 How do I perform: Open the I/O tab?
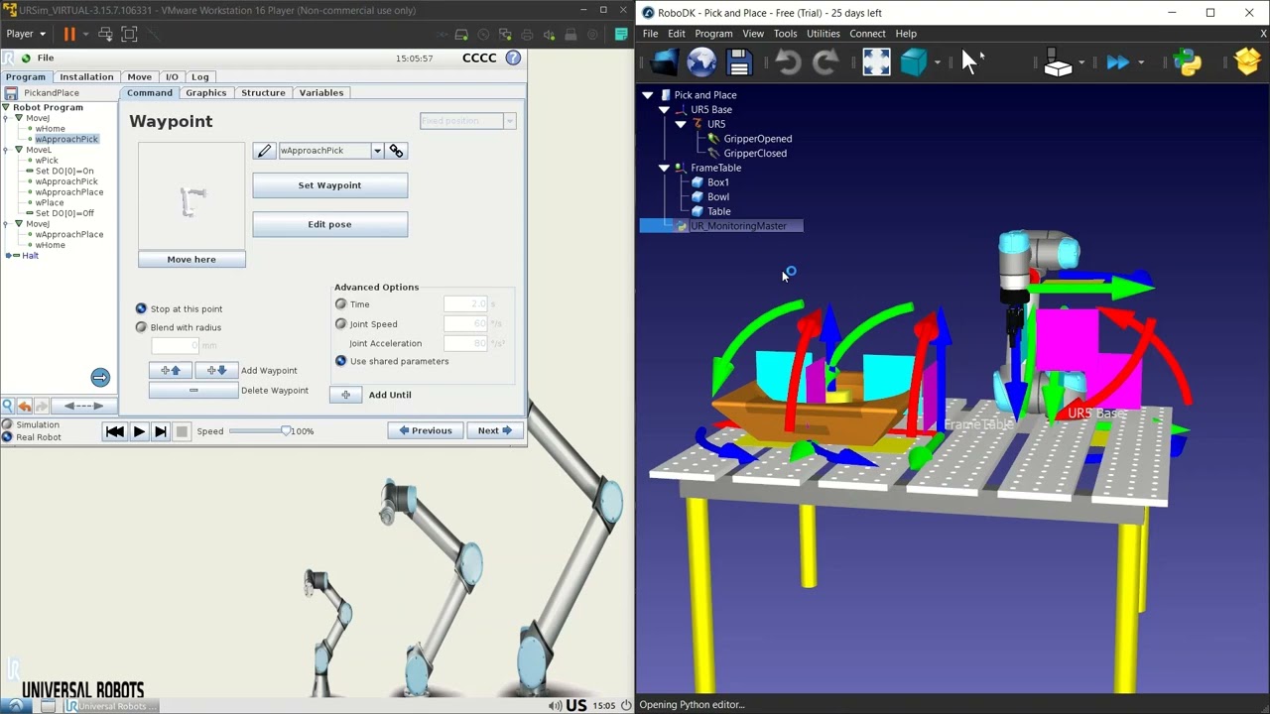click(x=172, y=76)
